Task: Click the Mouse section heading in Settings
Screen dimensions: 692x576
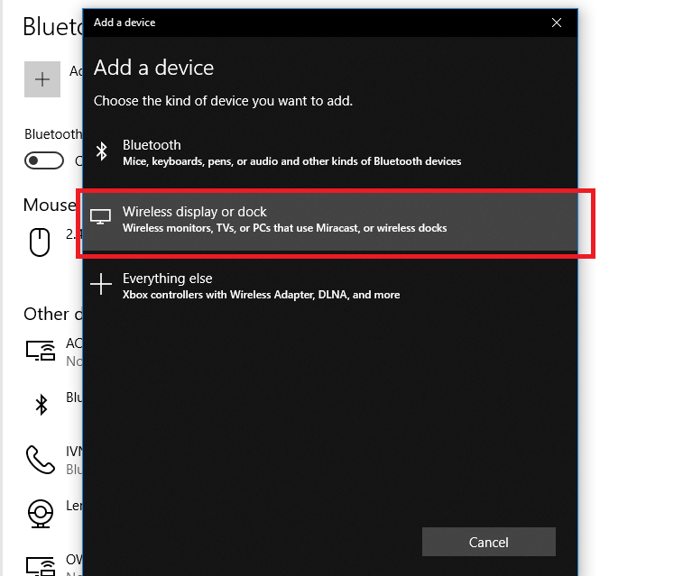Action: tap(51, 206)
